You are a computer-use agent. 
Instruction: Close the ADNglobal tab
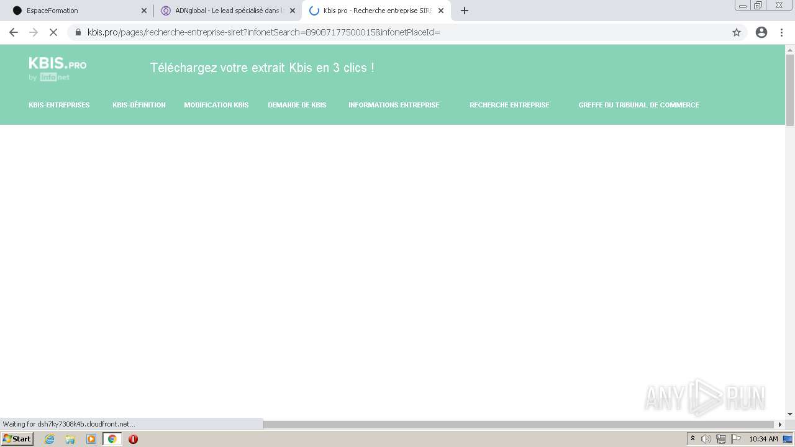coord(293,11)
